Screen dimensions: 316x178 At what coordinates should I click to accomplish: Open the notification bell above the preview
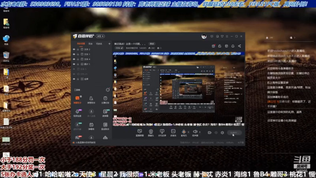pos(233,46)
